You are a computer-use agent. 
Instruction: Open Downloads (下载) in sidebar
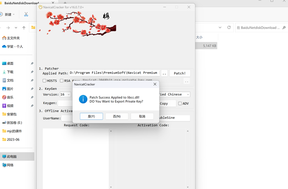(8, 72)
